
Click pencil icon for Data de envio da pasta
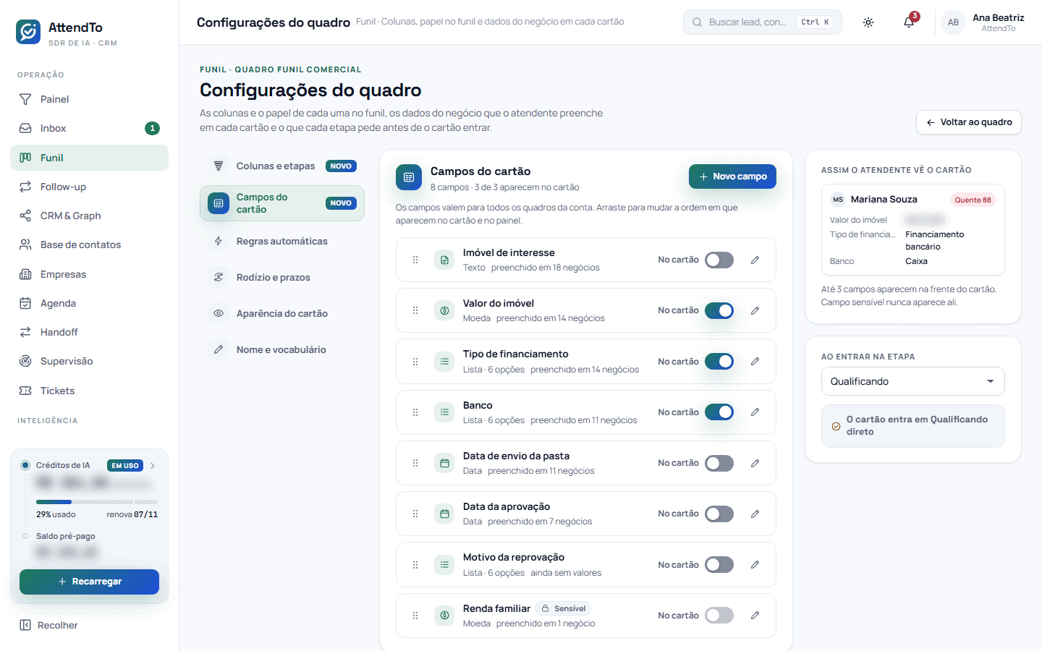click(755, 463)
